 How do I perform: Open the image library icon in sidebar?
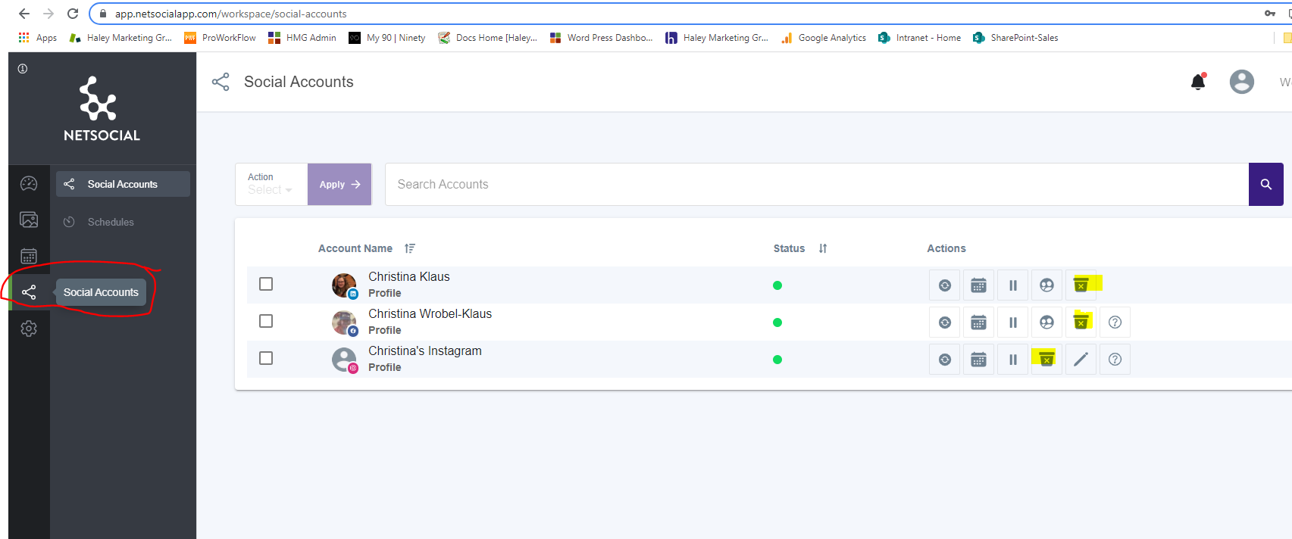[29, 220]
